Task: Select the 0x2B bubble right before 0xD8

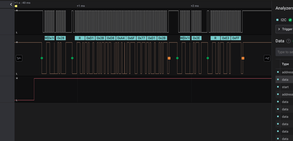Action: click(101, 38)
